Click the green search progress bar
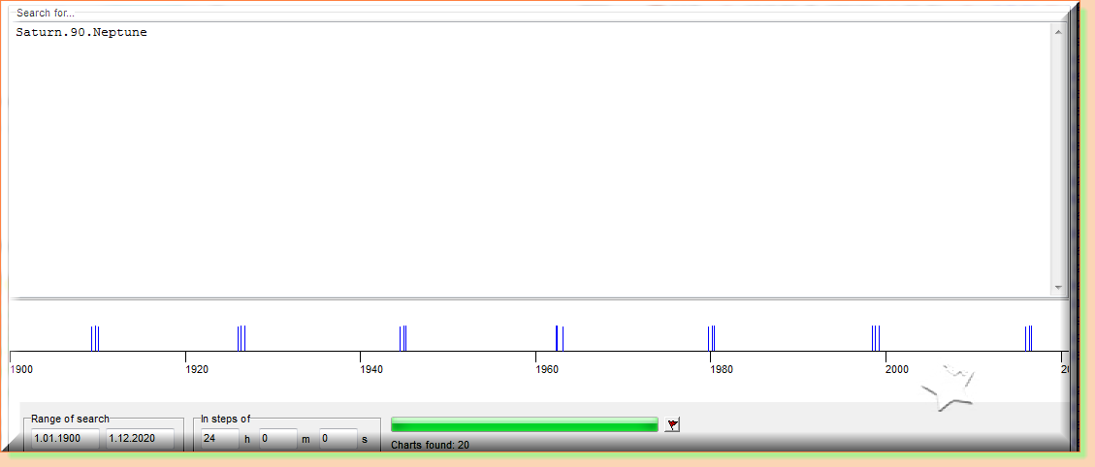Screen dimensions: 1095x467 click(x=525, y=424)
